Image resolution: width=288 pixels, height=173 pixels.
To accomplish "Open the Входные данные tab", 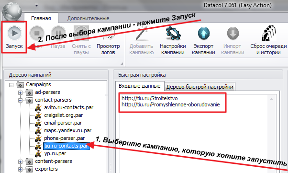I will point(140,86).
